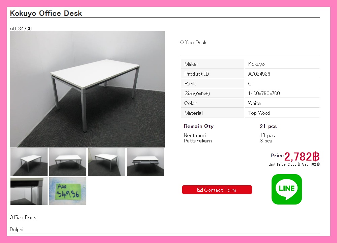
Task: Select the second desk thumbnail, front view
Action: 68,162
